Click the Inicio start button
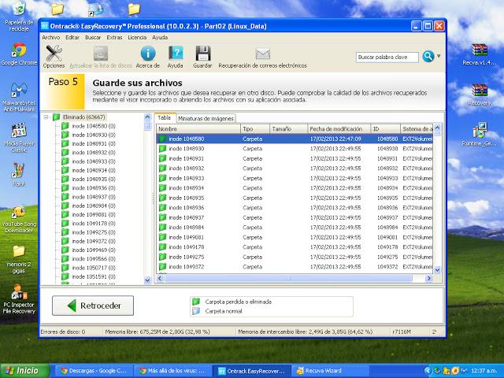 (x=22, y=369)
